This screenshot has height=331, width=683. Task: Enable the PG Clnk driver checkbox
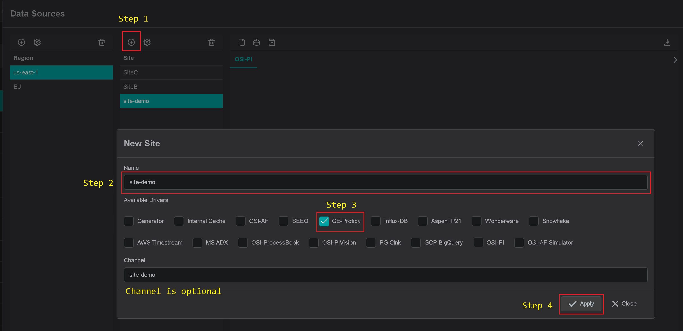(371, 243)
